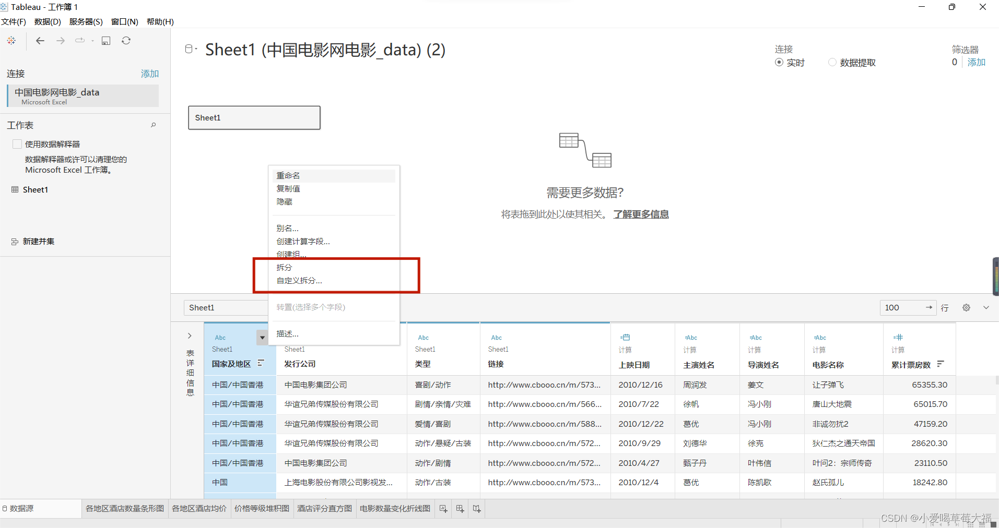
Task: Select the 数据提取 radio button
Action: [832, 63]
